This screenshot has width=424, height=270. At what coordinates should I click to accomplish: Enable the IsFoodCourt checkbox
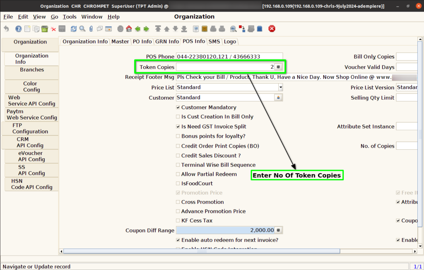[178, 183]
